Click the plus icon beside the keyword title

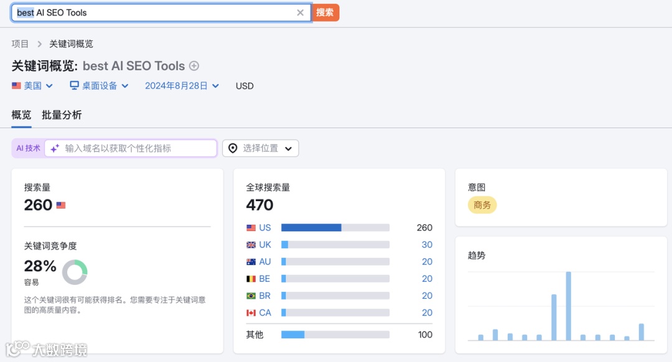point(194,66)
